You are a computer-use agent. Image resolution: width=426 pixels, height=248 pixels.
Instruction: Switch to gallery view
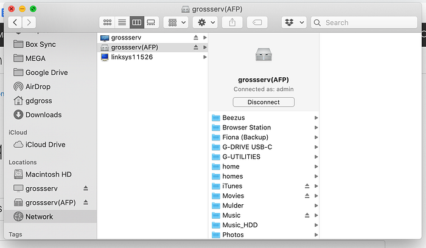click(151, 22)
